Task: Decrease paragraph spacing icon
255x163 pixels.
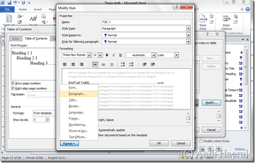Action: click(x=131, y=64)
